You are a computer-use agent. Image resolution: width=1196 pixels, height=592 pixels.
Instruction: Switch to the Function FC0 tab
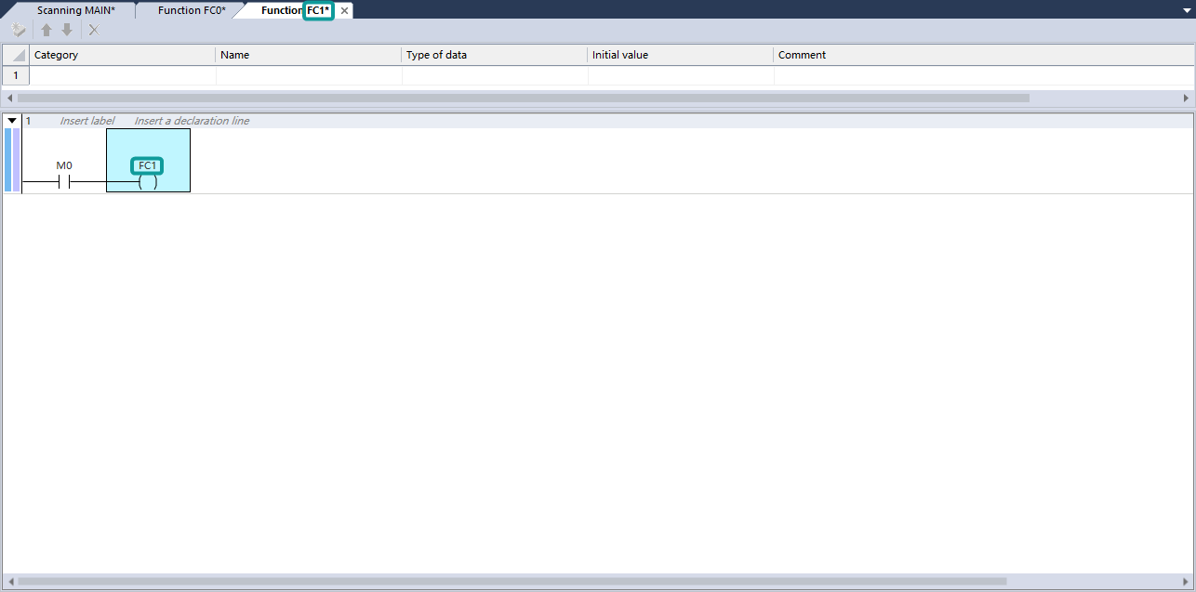(191, 10)
